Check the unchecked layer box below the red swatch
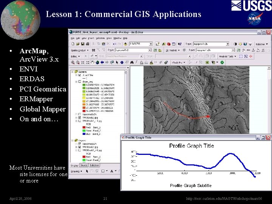Screen dimensions: 272x204 tap(80, 114)
